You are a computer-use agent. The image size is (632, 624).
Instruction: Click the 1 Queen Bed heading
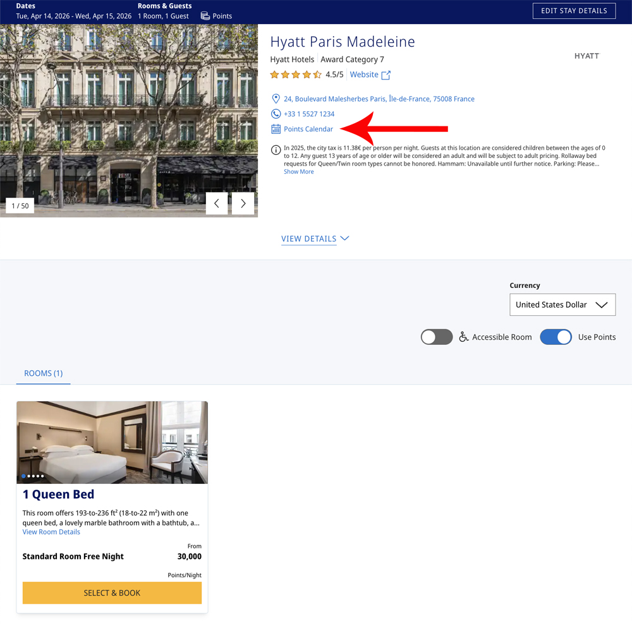58,495
